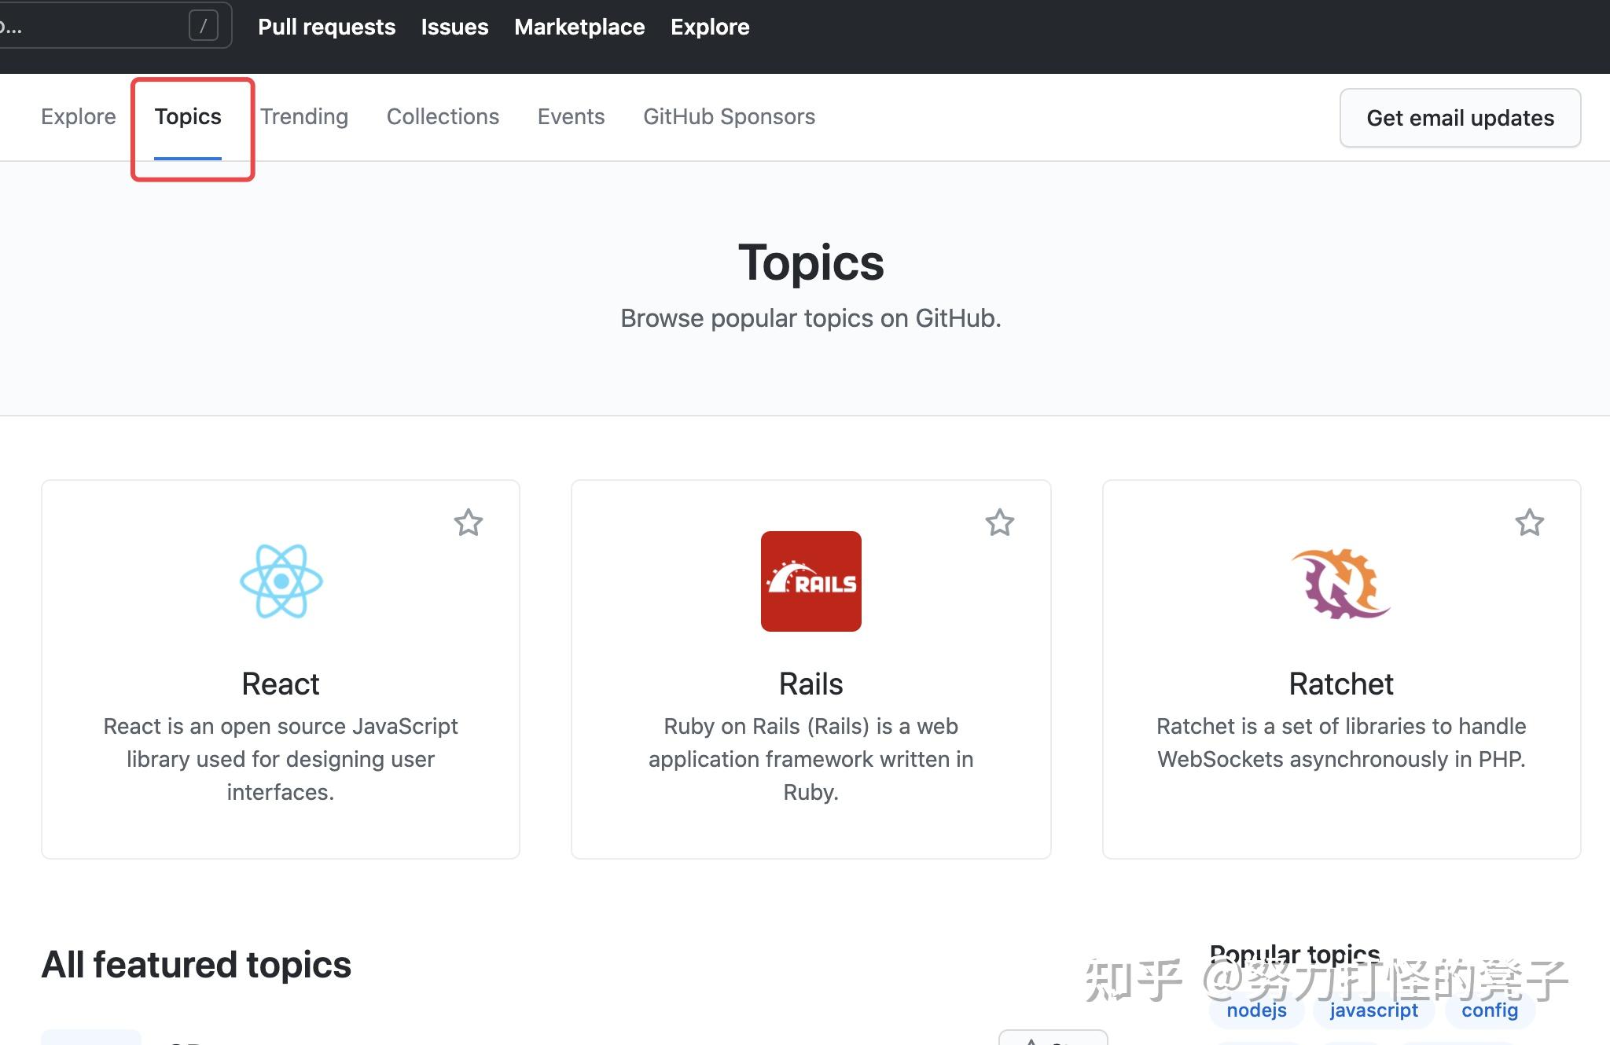Switch to the Topics tab
1610x1045 pixels.
tap(188, 117)
